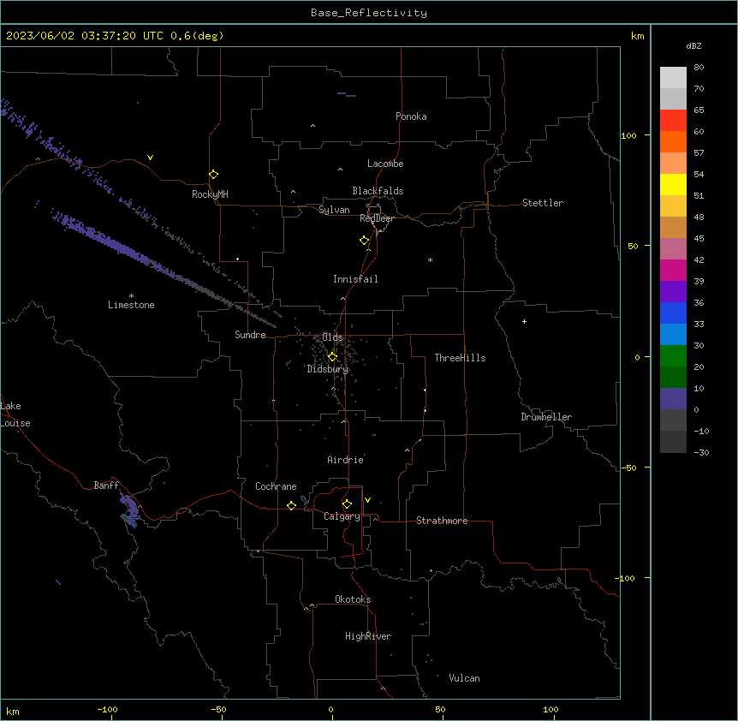Select the Strathmore town label
The width and height of the screenshot is (738, 721).
[x=442, y=521]
